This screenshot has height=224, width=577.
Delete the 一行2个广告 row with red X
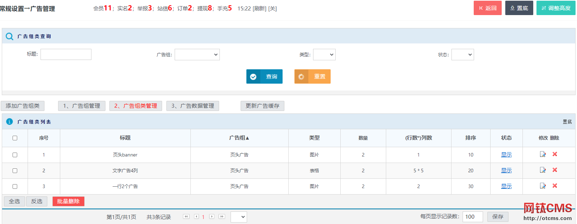tap(555, 186)
